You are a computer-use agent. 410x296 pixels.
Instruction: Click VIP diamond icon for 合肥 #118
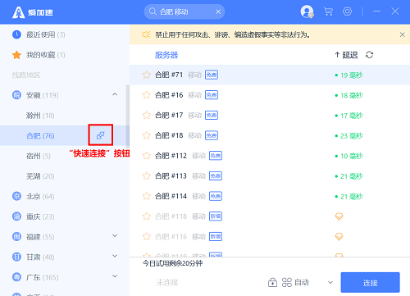[x=339, y=216]
